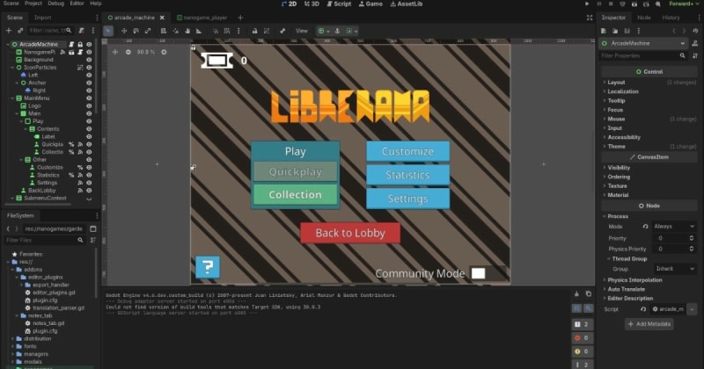Click the zoom in plus icon in viewport
Viewport: 704px width, 369px height.
pyautogui.click(x=163, y=52)
